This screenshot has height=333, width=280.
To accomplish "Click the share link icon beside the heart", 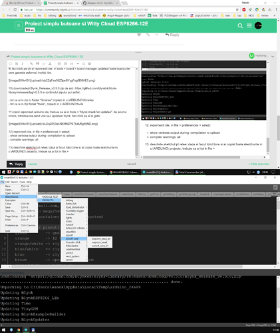I will (148, 35).
